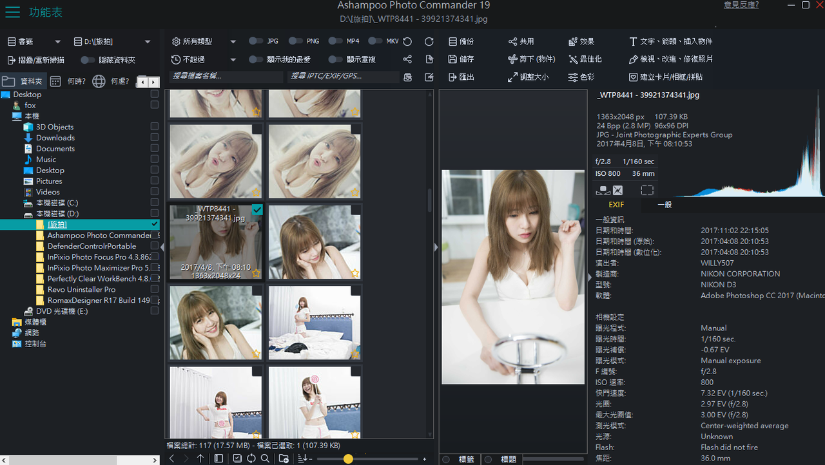Screen dimensions: 825x465
Task: Switch to the 一般 tab
Action: coord(665,205)
